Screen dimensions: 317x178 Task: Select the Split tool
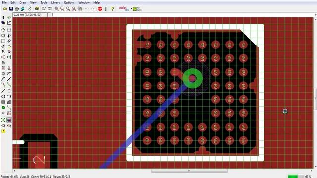[3, 79]
